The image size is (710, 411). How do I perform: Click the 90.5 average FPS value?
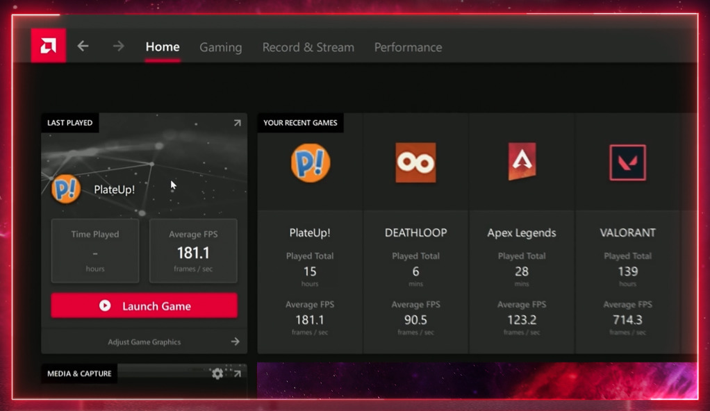[415, 320]
